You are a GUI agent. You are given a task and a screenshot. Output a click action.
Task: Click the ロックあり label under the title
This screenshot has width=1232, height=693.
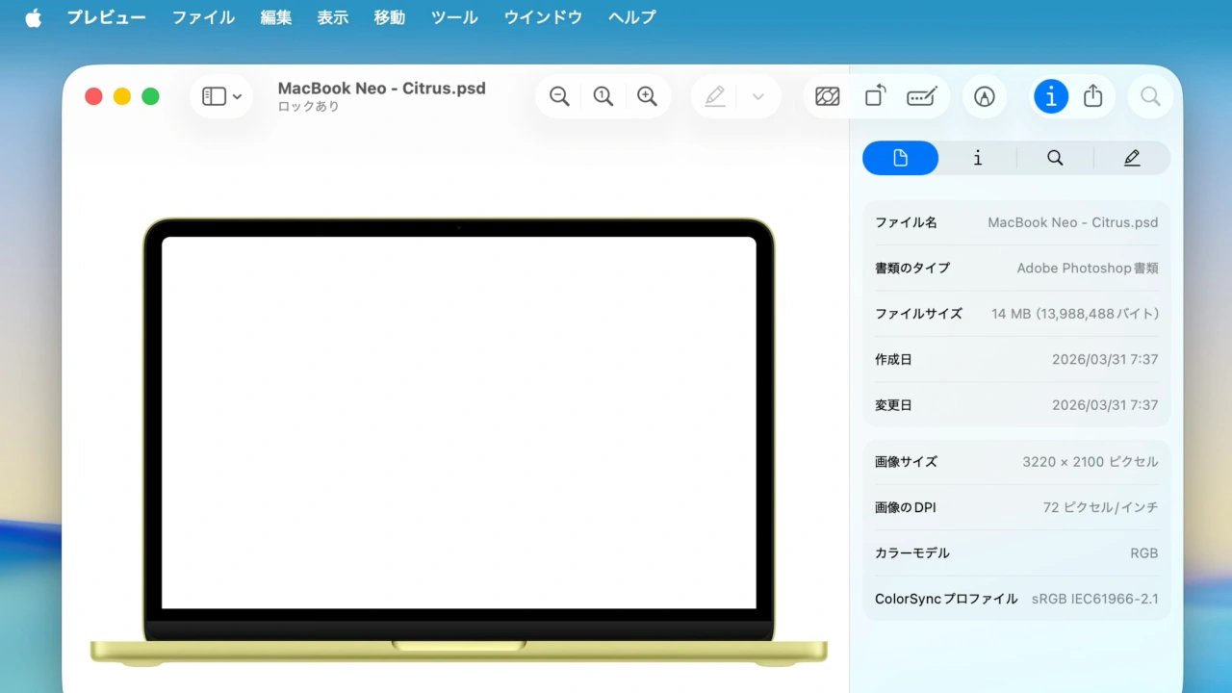[x=308, y=106]
